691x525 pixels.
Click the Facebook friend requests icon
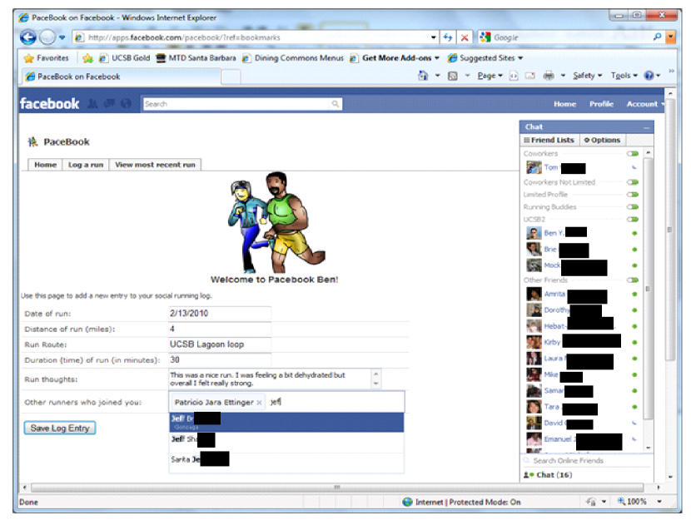coord(92,103)
